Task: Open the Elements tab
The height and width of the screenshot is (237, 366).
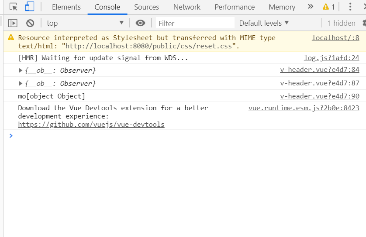Action: coord(66,7)
